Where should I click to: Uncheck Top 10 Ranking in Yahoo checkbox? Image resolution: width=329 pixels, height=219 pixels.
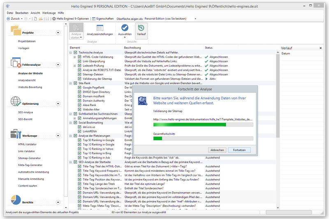(x=79, y=149)
